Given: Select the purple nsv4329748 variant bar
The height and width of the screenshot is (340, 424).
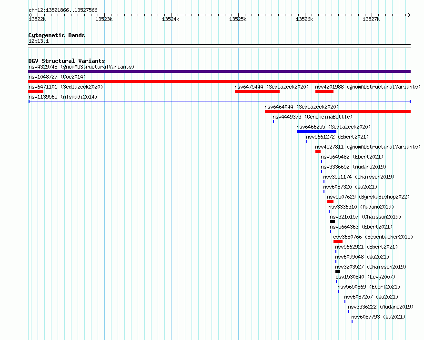Looking at the screenshot, I should [219, 71].
